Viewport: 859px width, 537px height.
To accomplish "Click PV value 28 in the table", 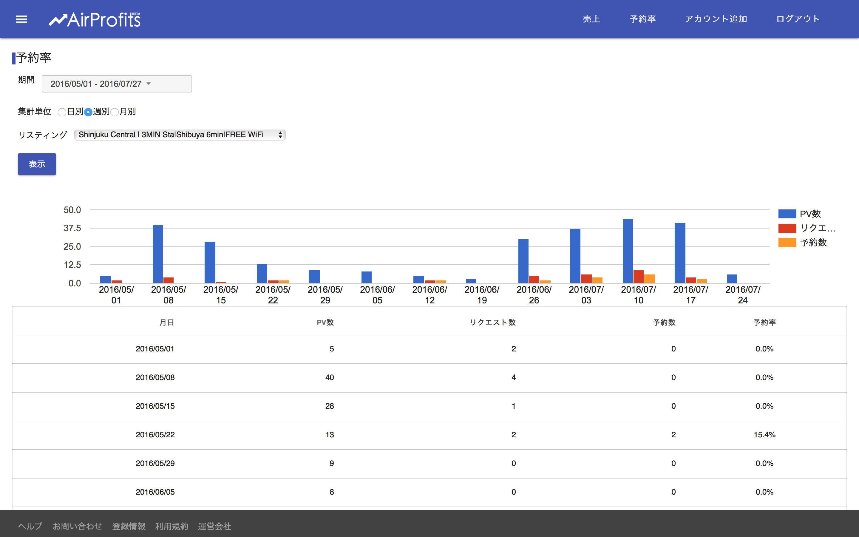I will pos(330,406).
